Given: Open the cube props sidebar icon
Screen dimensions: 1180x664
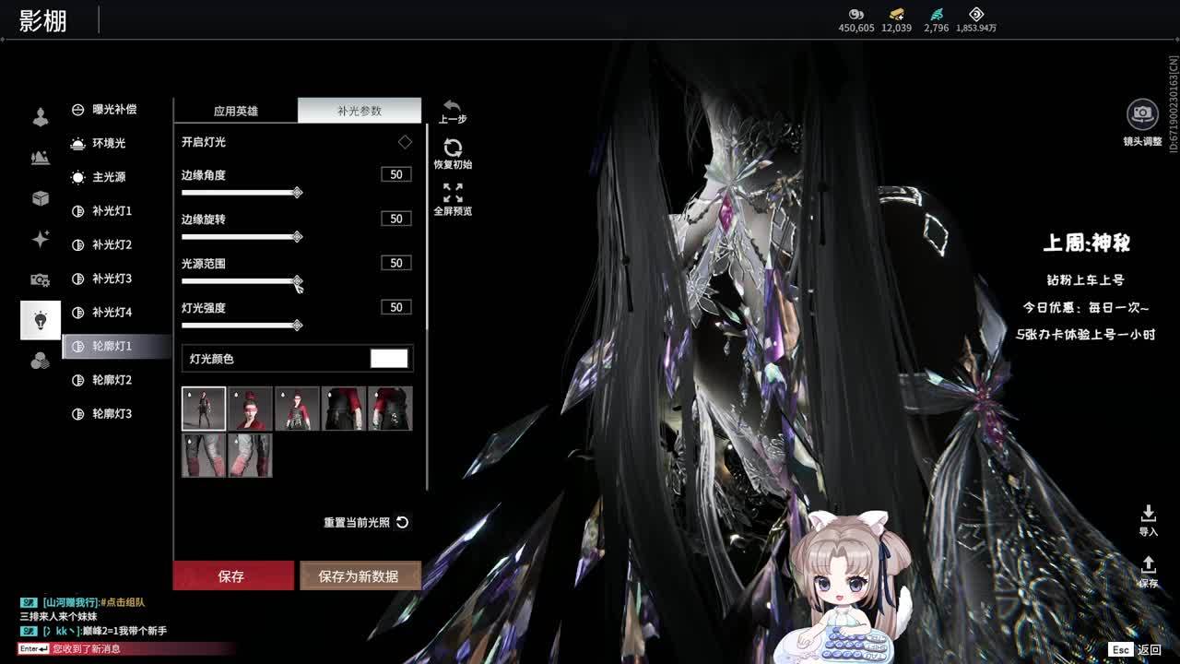Looking at the screenshot, I should pyautogui.click(x=41, y=198).
